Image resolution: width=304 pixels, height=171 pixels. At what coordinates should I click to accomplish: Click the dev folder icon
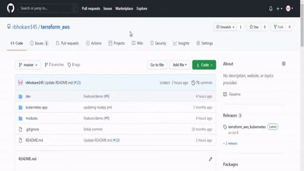(x=20, y=96)
